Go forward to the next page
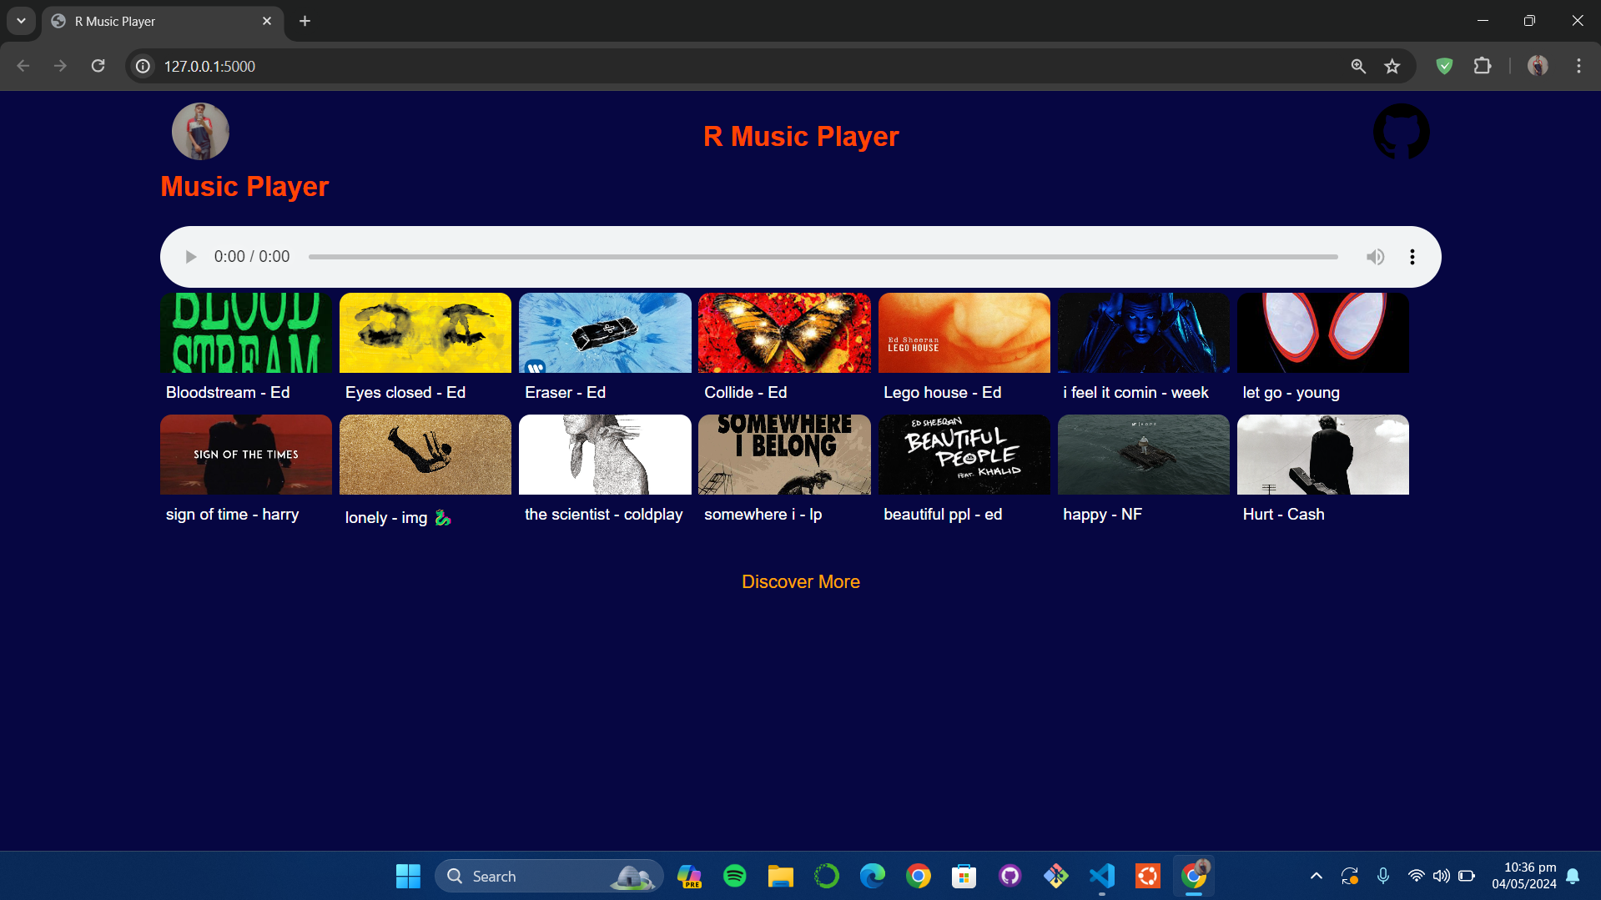This screenshot has height=900, width=1601. tap(60, 66)
